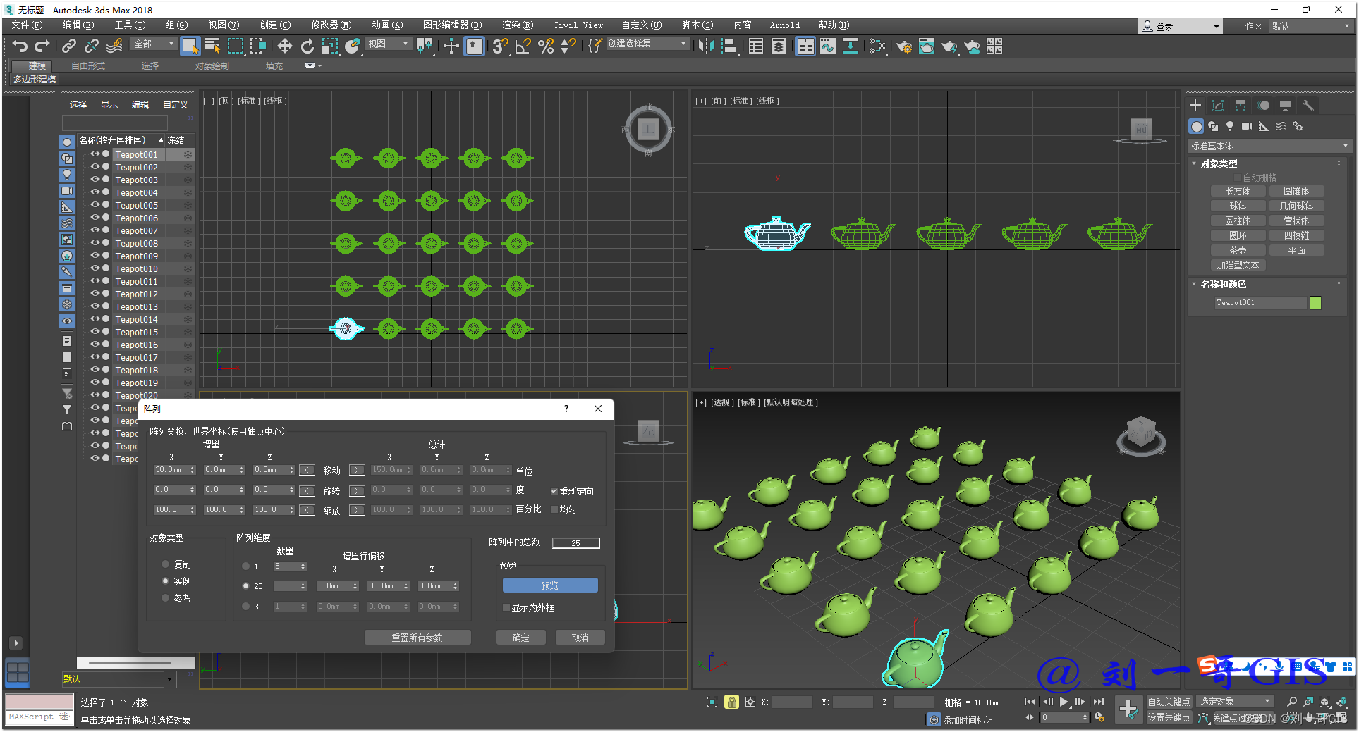The image size is (1359, 732).
Task: Select the Copy radio button
Action: click(x=166, y=564)
